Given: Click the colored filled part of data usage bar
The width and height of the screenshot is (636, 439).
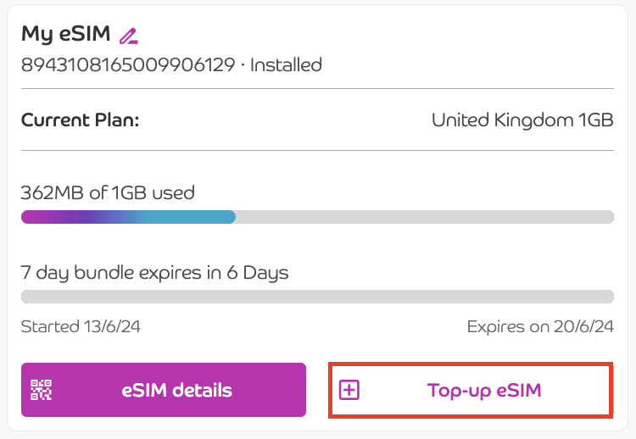Looking at the screenshot, I should [x=127, y=217].
